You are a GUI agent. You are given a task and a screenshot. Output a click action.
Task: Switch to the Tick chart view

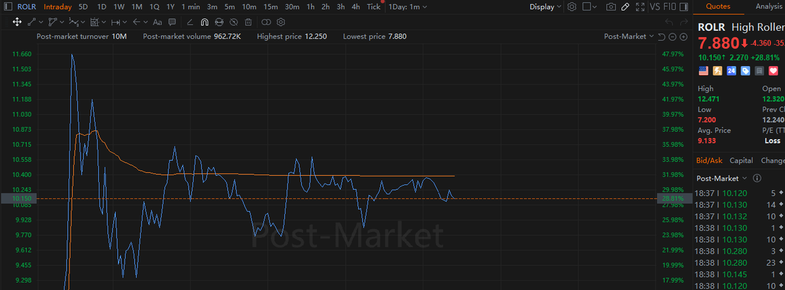pyautogui.click(x=373, y=7)
